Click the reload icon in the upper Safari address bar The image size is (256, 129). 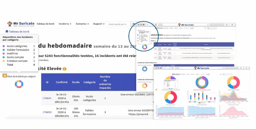tap(208, 25)
